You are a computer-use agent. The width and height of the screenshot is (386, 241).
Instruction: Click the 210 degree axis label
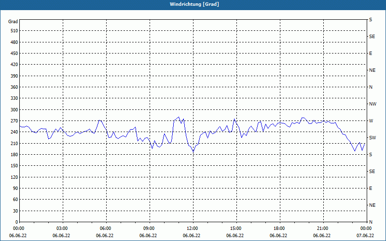[14, 143]
